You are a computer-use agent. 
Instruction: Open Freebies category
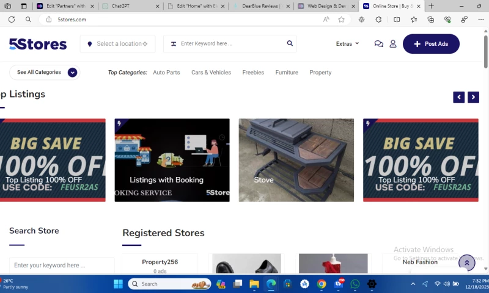(x=253, y=72)
